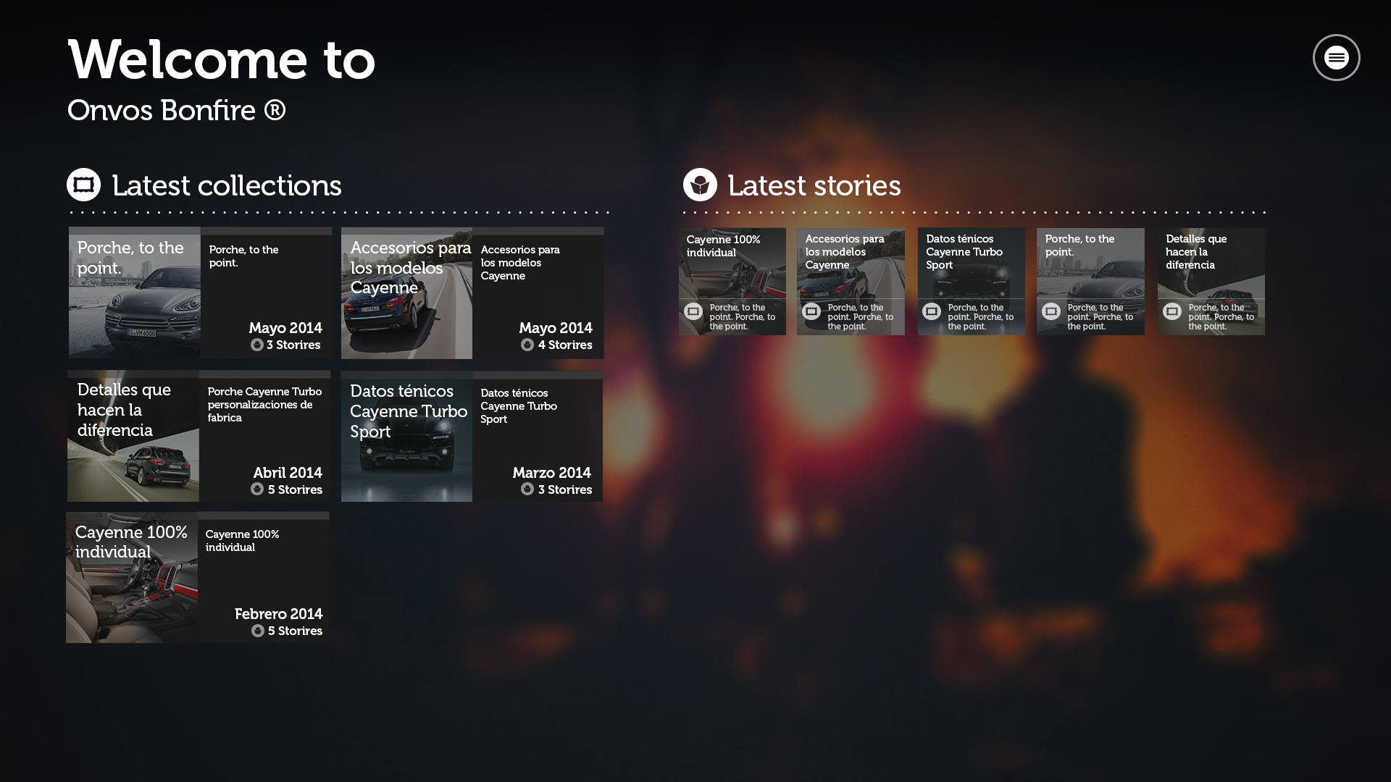Click stories icon beside '5 Storires' Abril 2014
Screen dimensions: 1391x782
click(257, 489)
